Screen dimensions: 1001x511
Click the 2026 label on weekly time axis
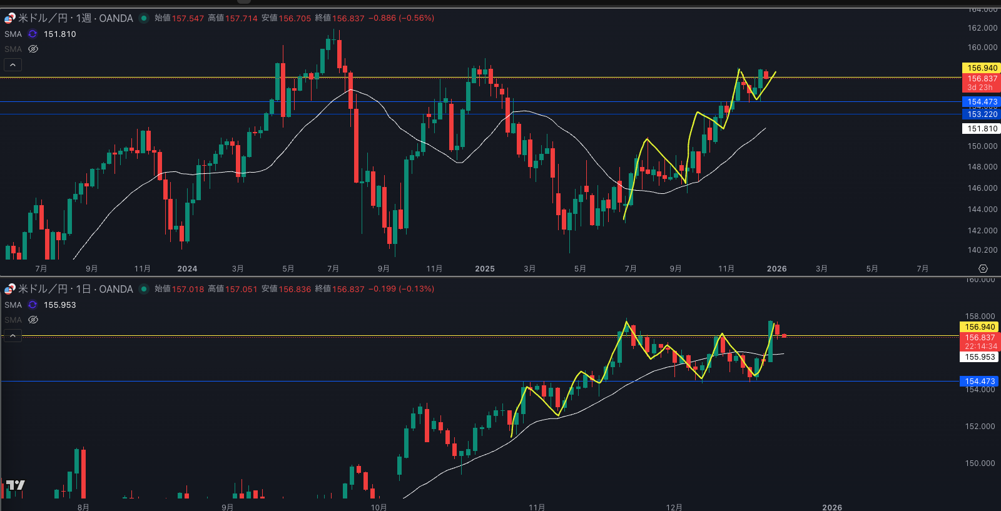776,269
